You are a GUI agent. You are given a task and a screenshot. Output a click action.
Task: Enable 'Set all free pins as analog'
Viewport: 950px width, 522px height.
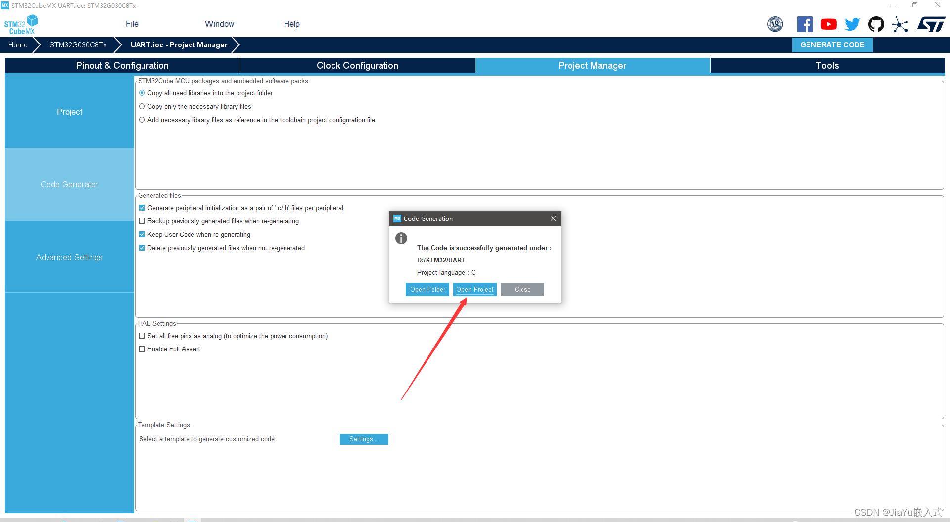point(142,336)
